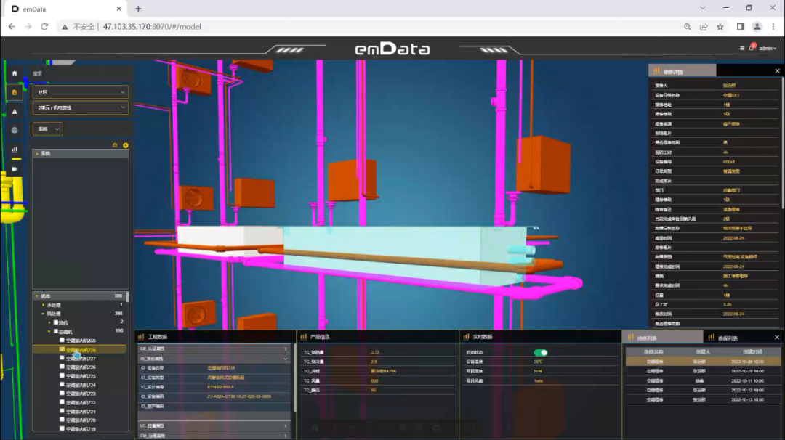
Task: Open the admin user menu
Action: coord(768,49)
